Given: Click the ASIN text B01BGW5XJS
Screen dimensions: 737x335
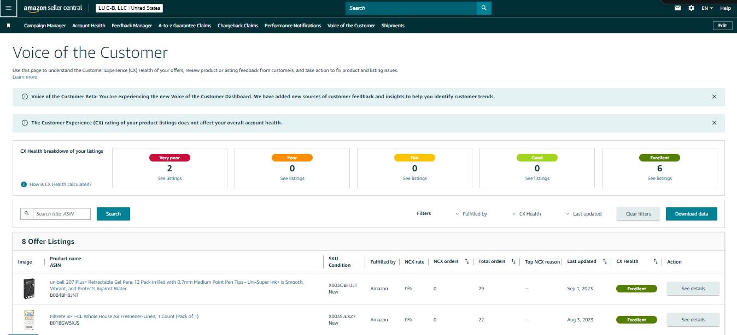Looking at the screenshot, I should click(x=65, y=323).
